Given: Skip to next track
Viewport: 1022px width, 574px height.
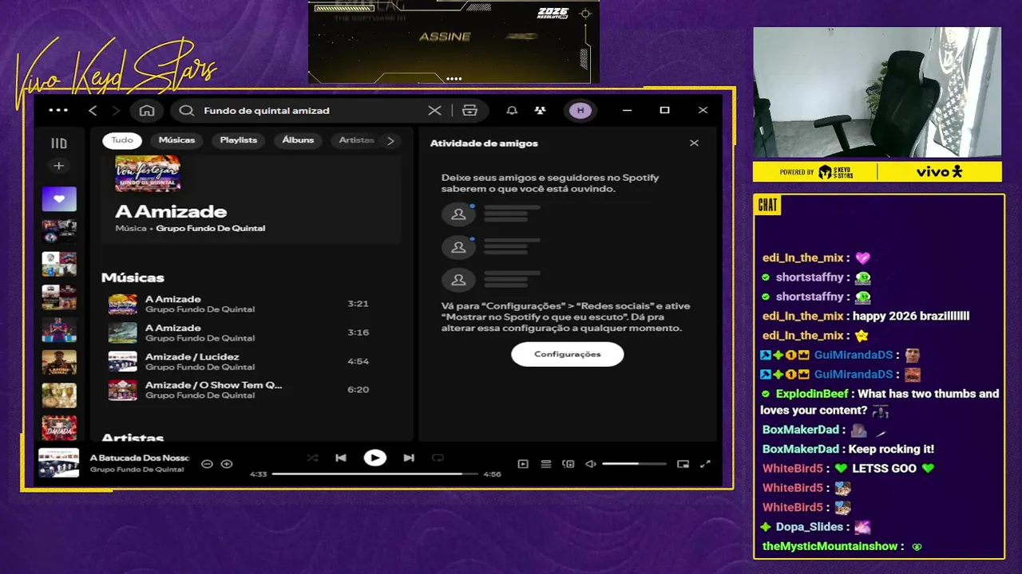Looking at the screenshot, I should (x=409, y=458).
